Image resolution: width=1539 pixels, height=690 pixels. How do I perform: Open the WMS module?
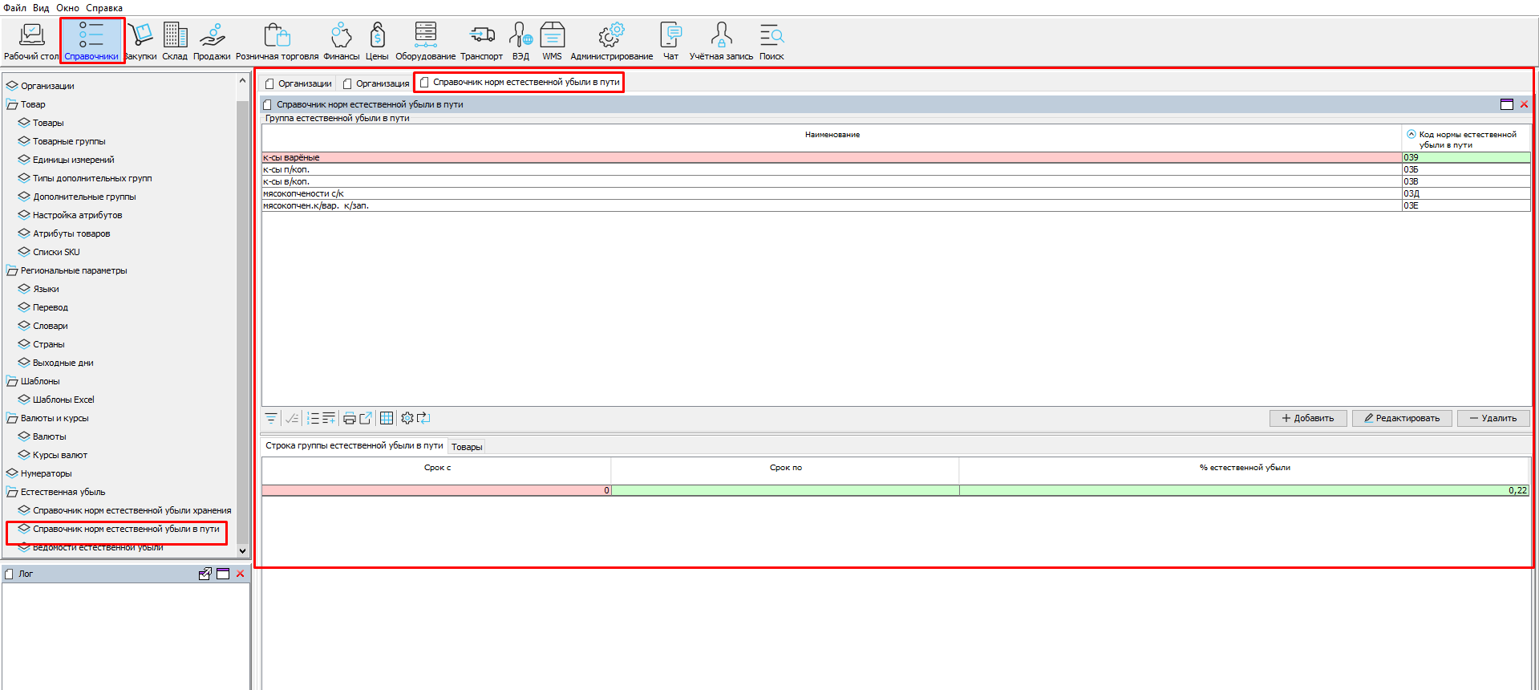coord(552,42)
